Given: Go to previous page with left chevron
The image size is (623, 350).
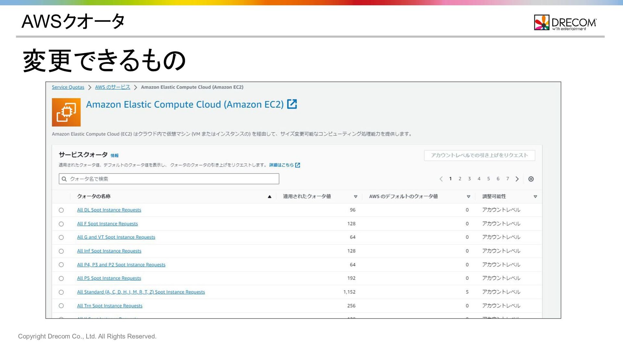Looking at the screenshot, I should (x=441, y=179).
